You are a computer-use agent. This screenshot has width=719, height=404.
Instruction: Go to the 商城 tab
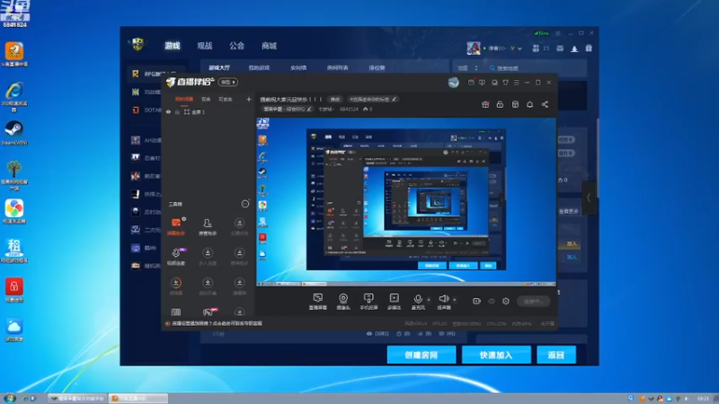coord(269,46)
